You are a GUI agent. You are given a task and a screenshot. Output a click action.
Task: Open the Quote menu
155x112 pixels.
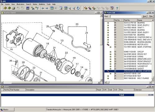pos(7,4)
